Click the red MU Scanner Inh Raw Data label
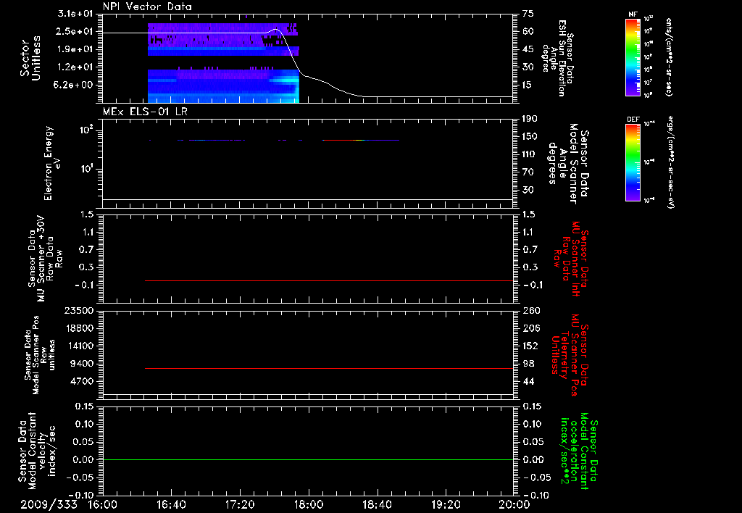Image resolution: width=742 pixels, height=513 pixels. click(571, 259)
